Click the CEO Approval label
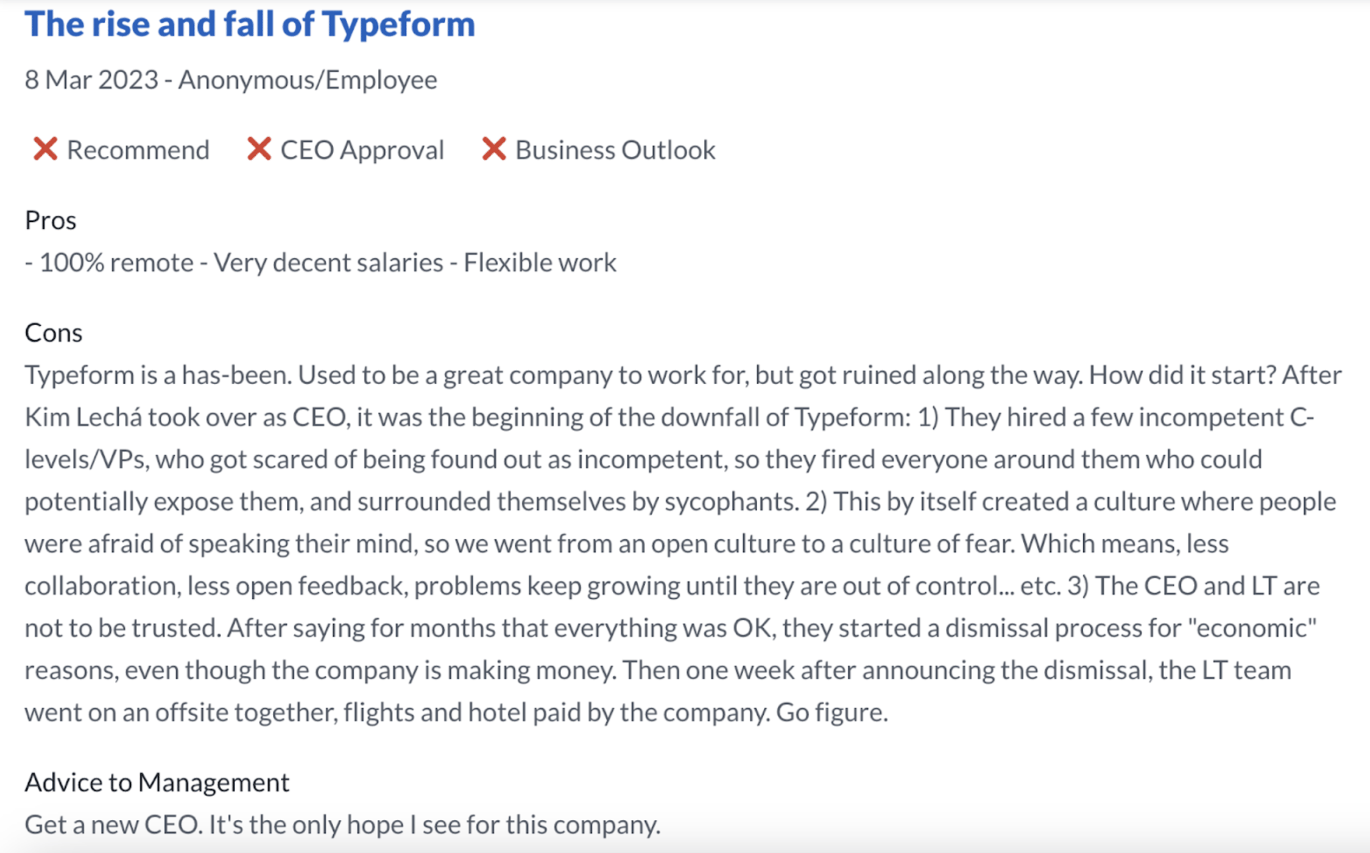1370x853 pixels. (x=362, y=150)
